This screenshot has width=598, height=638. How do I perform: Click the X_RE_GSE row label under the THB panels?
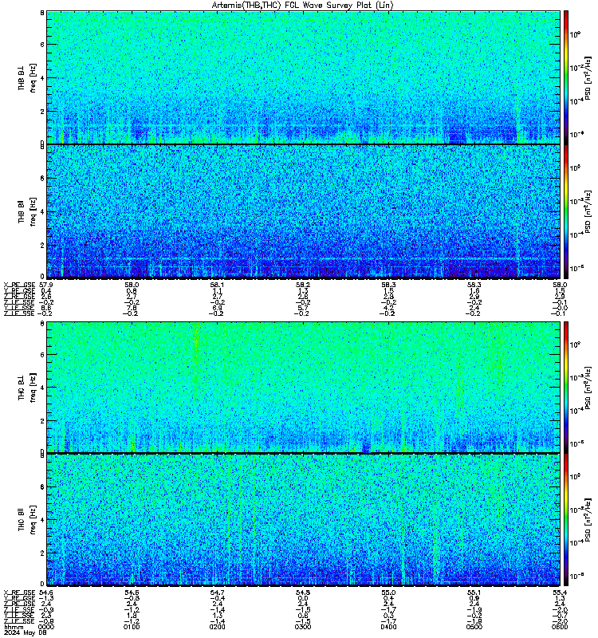click(19, 285)
